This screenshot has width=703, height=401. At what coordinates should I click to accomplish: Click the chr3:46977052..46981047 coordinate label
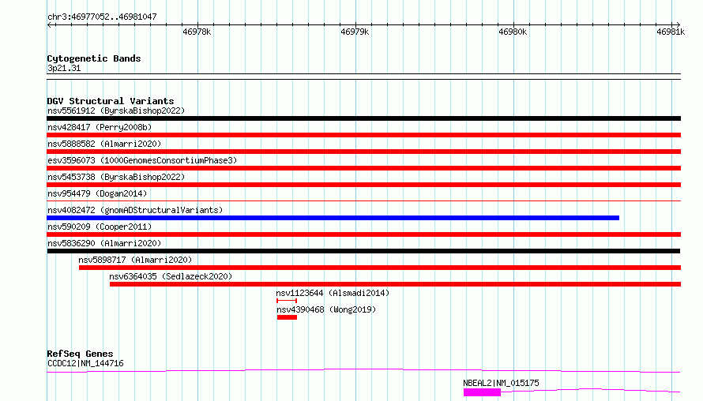click(102, 17)
